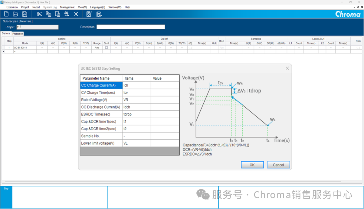This screenshot has width=364, height=209.
Task: Click the Delete X toolbar icon
Action: (76, 14)
